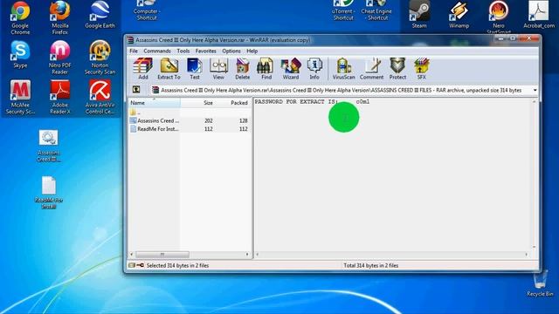
Task: Open the Commands menu
Action: coord(157,51)
